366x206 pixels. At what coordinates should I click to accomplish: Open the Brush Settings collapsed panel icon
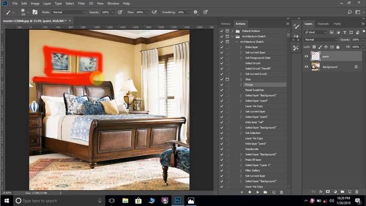click(x=296, y=26)
